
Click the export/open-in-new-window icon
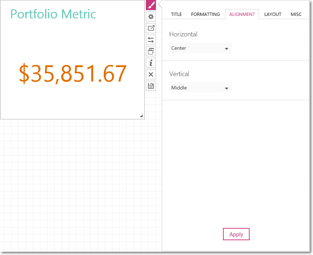pos(151,28)
